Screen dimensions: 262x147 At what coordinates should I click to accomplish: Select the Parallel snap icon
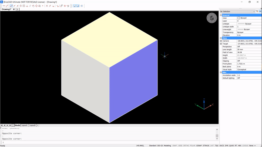(30, 6)
